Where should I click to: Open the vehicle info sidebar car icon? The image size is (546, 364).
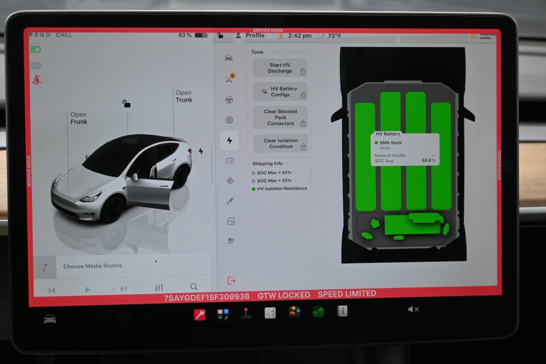pyautogui.click(x=229, y=58)
